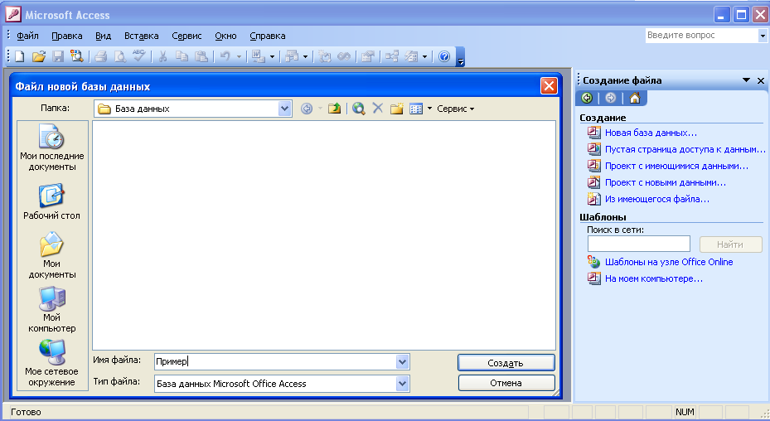Open the task pane menu dropdown arrow
This screenshot has height=421, width=770.
(747, 80)
